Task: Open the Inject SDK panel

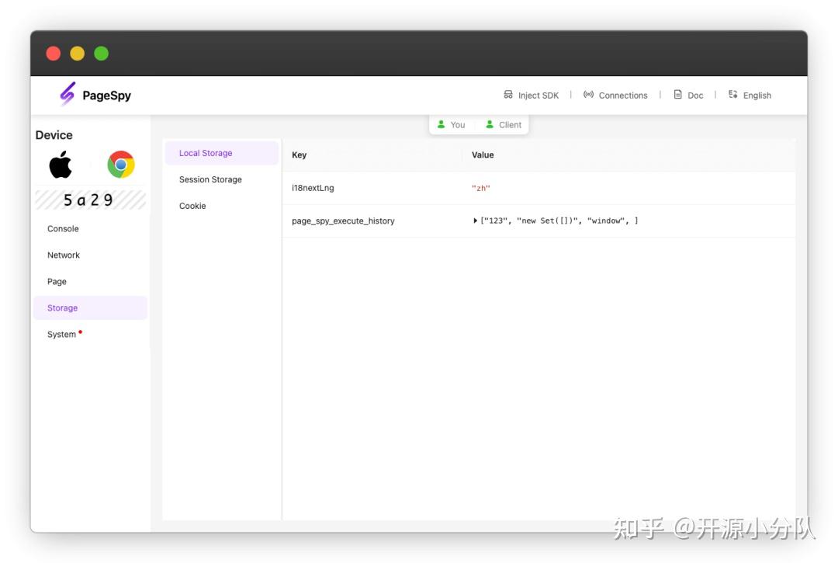Action: tap(532, 95)
